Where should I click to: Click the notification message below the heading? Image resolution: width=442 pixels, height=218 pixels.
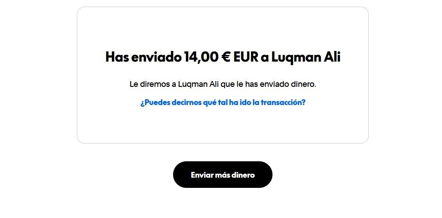pos(223,84)
